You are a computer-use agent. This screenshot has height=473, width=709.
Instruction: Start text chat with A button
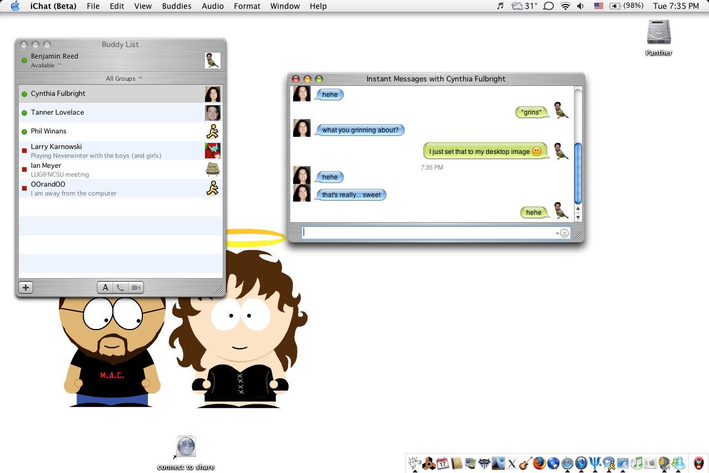tap(105, 287)
